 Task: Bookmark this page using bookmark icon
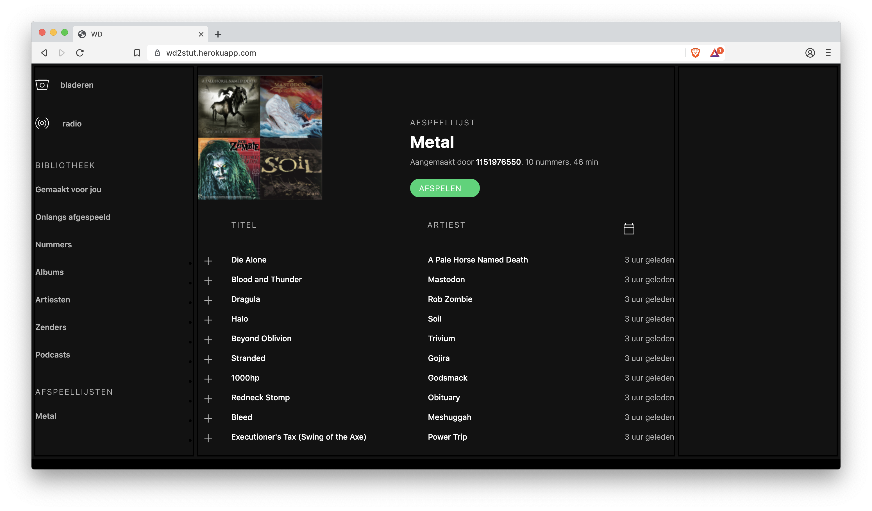point(137,53)
